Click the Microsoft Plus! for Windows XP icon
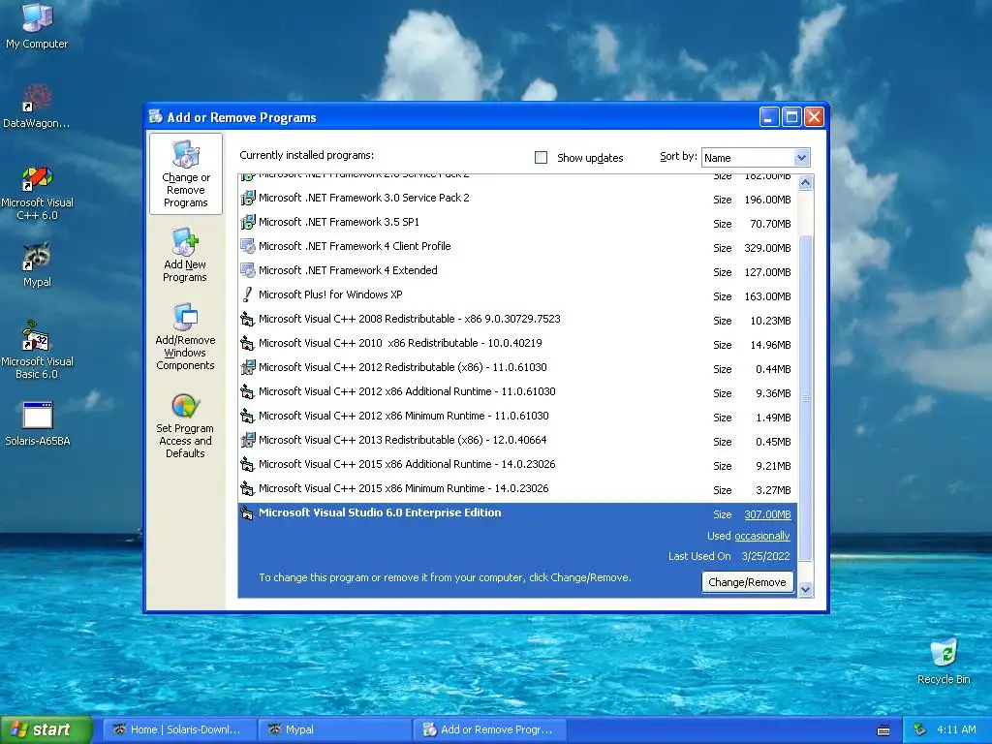This screenshot has height=744, width=992. click(x=247, y=294)
